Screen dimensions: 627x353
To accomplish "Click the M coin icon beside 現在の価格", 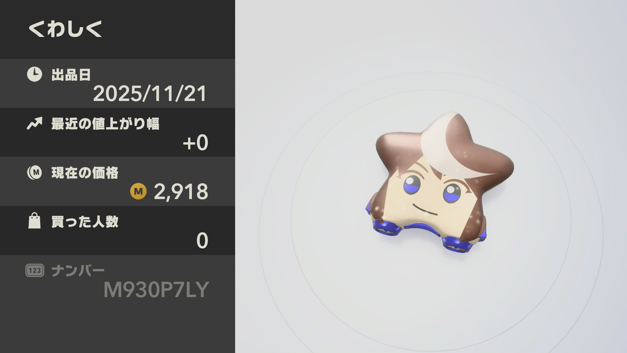I will pyautogui.click(x=34, y=172).
